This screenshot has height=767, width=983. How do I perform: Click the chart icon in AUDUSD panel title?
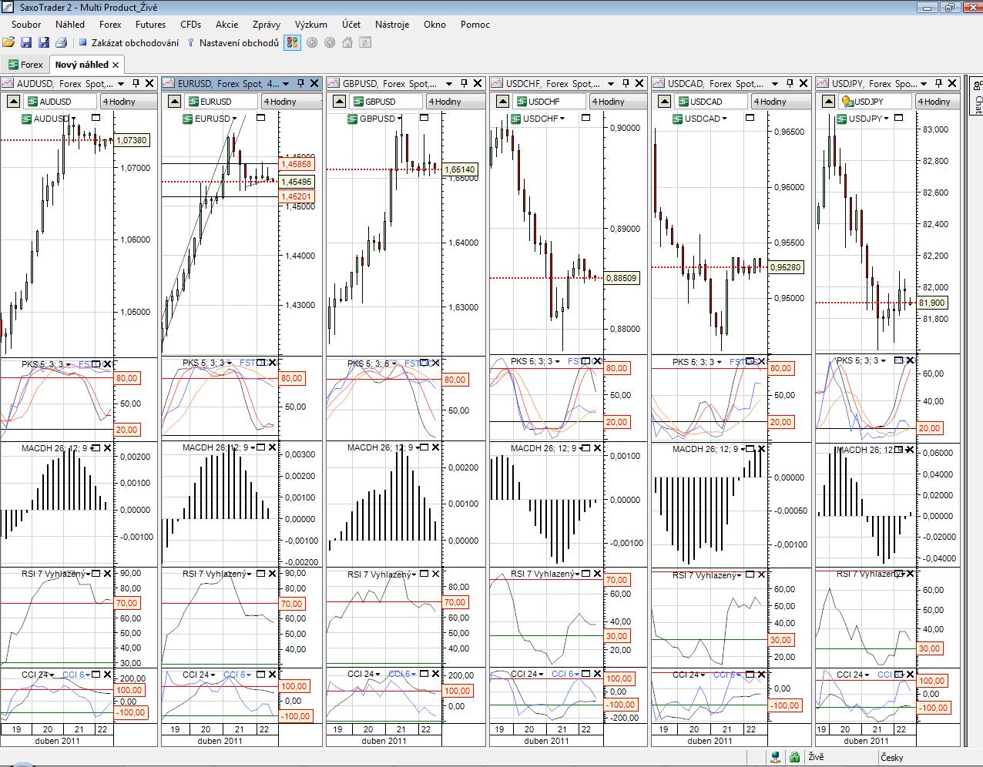8,83
